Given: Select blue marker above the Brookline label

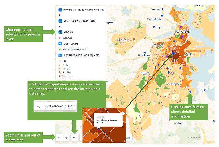Looking at the screenshot, I should pos(145,53).
